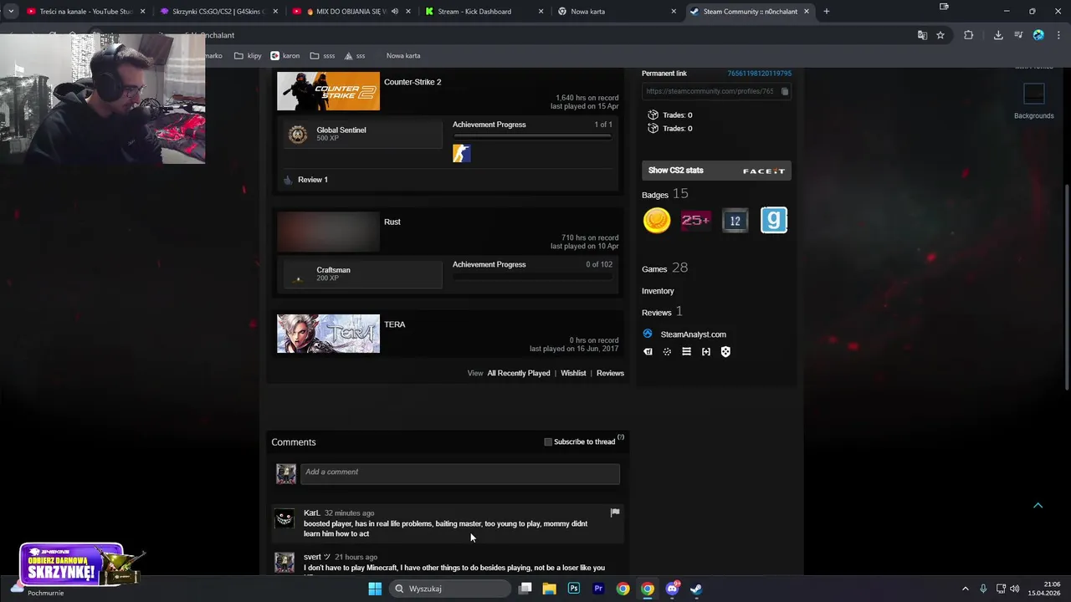
Task: Open the Windows Start menu
Action: tap(375, 589)
